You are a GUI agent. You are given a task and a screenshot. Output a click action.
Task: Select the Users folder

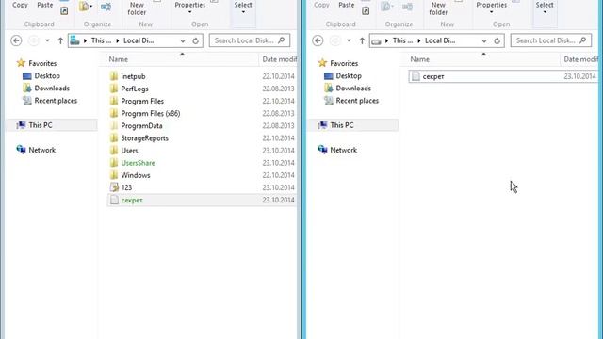tap(129, 151)
